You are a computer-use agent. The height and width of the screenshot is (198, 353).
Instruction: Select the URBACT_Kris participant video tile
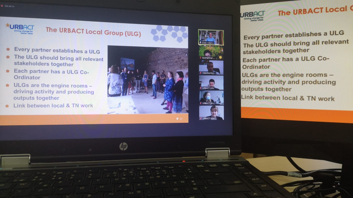[211, 83]
